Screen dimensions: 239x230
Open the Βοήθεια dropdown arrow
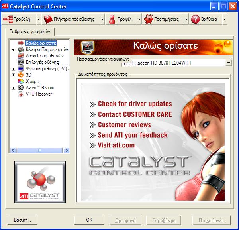tap(225, 19)
